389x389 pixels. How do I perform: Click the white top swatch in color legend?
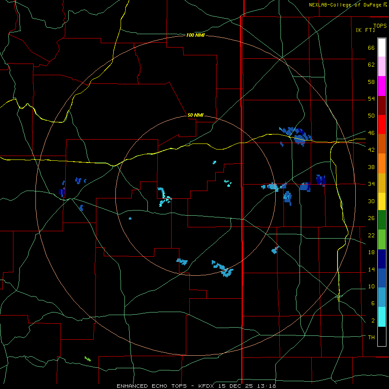click(382, 48)
